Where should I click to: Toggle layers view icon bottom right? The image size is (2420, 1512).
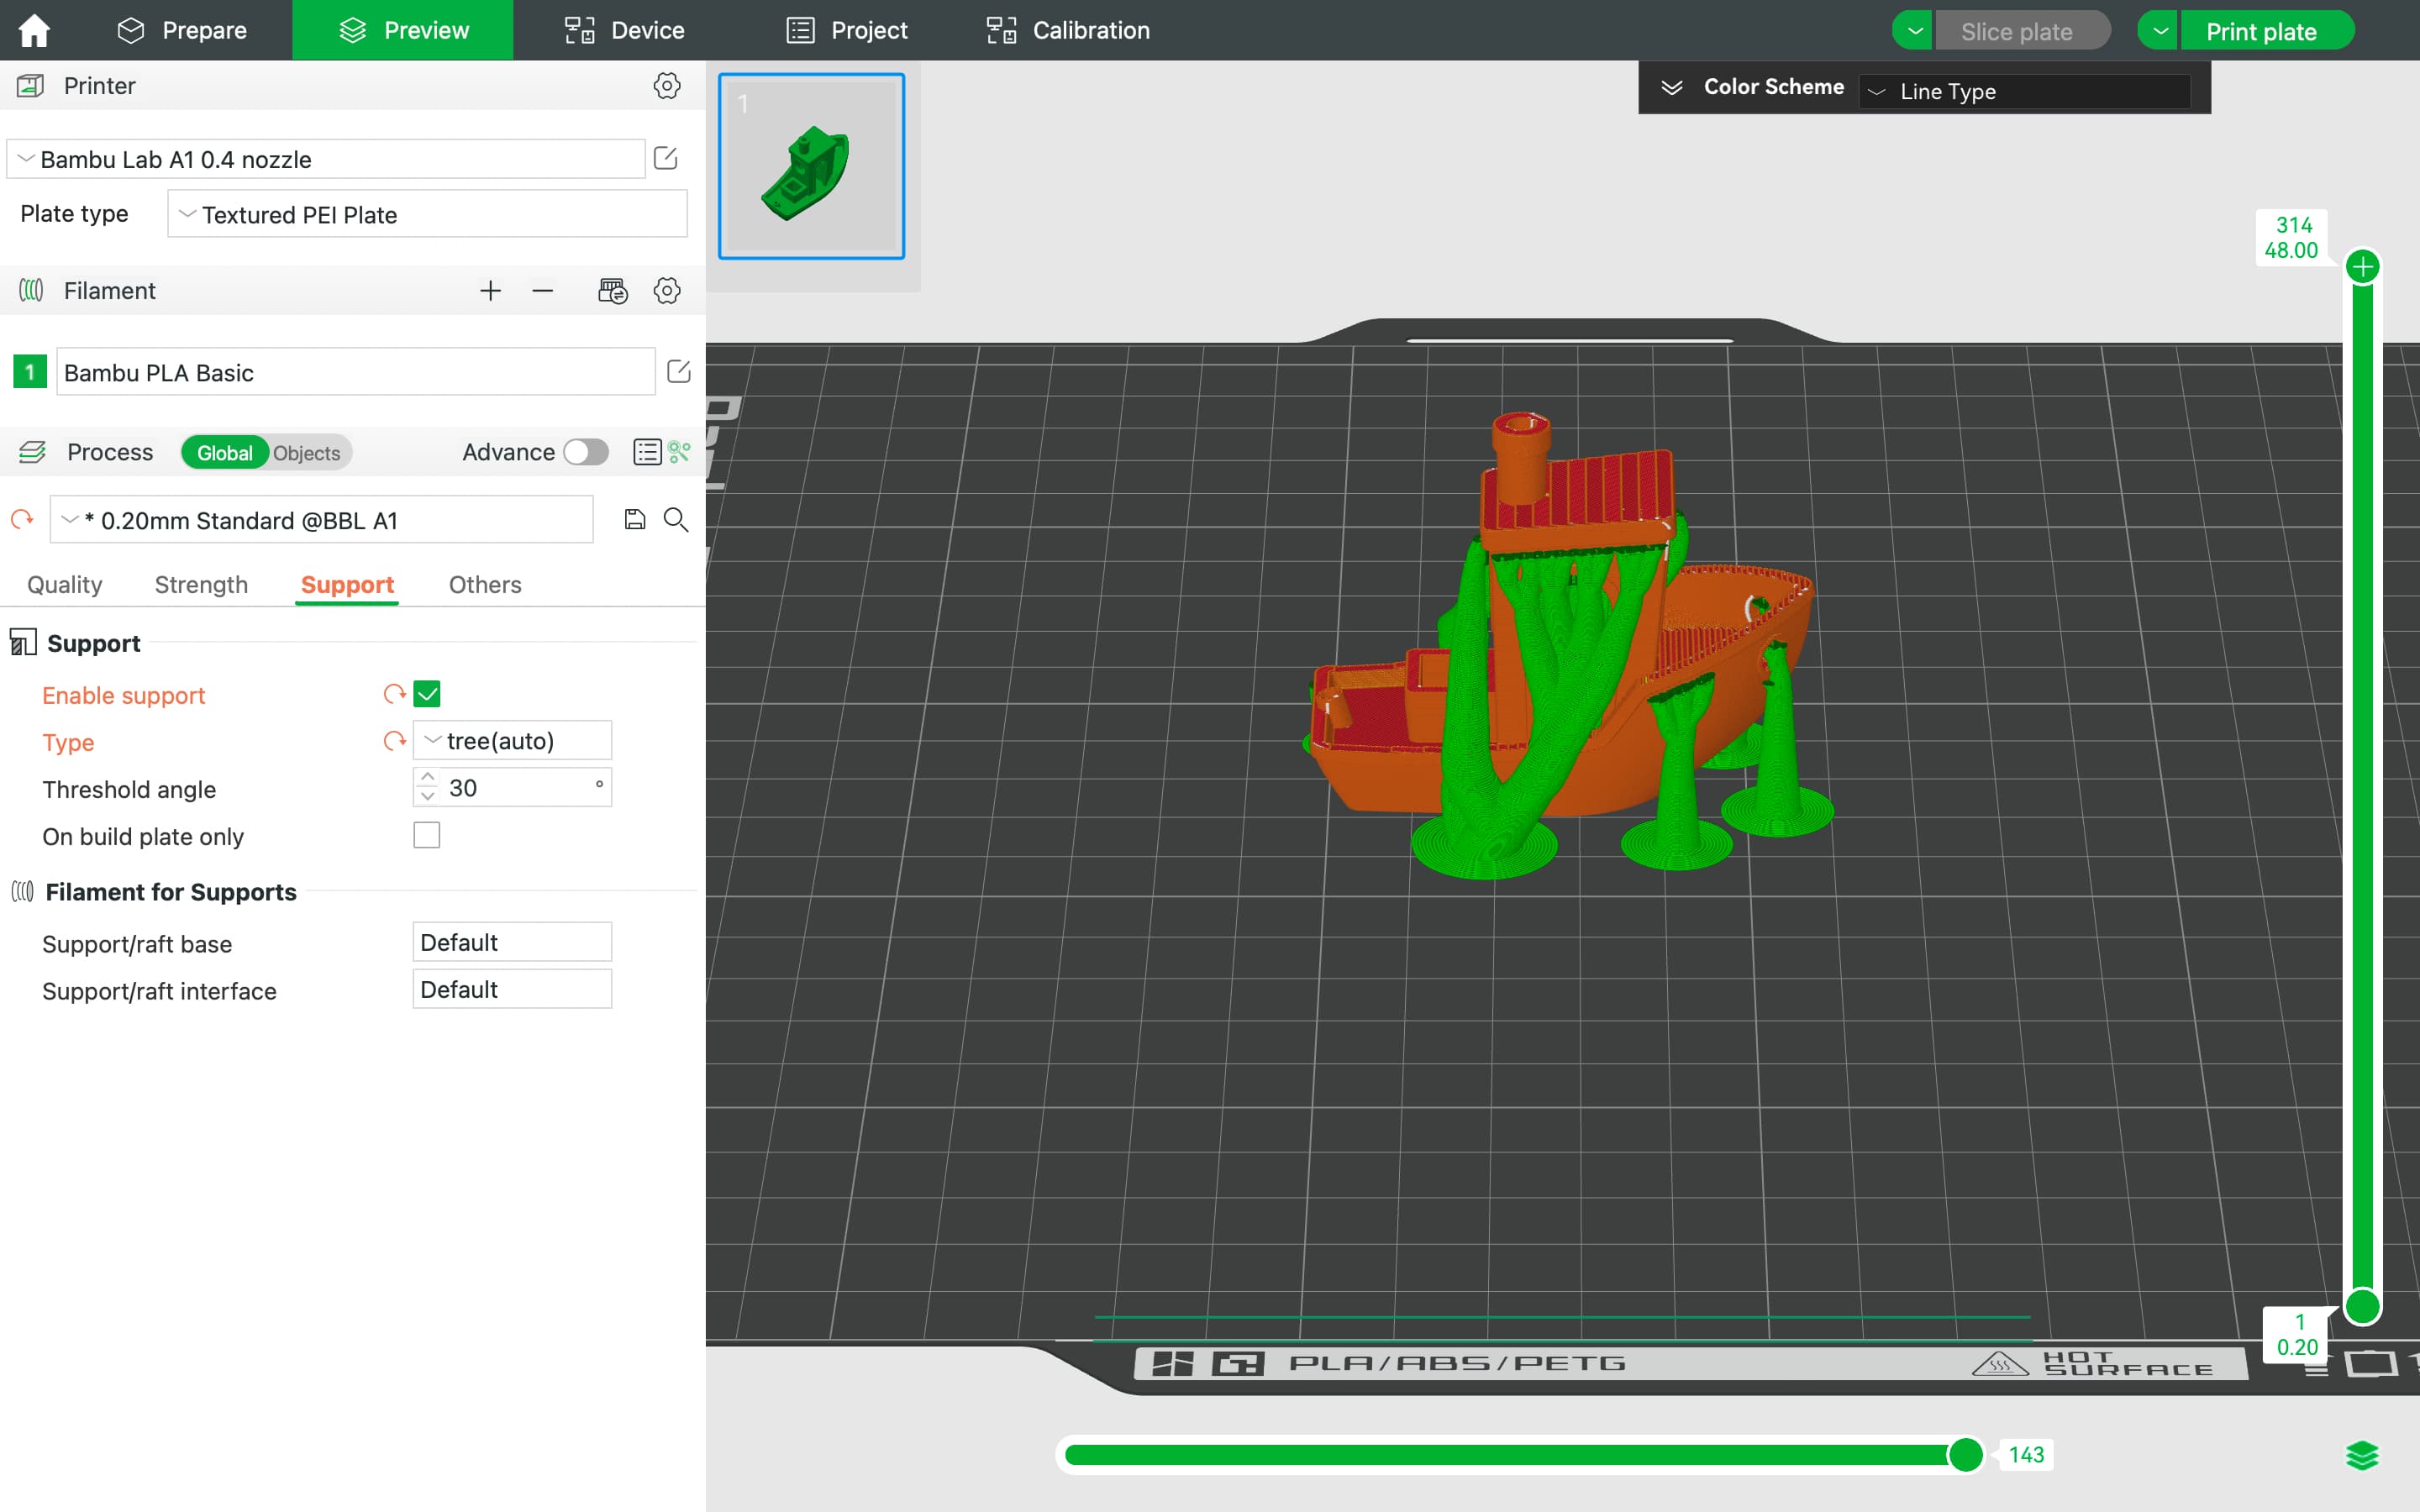2362,1456
